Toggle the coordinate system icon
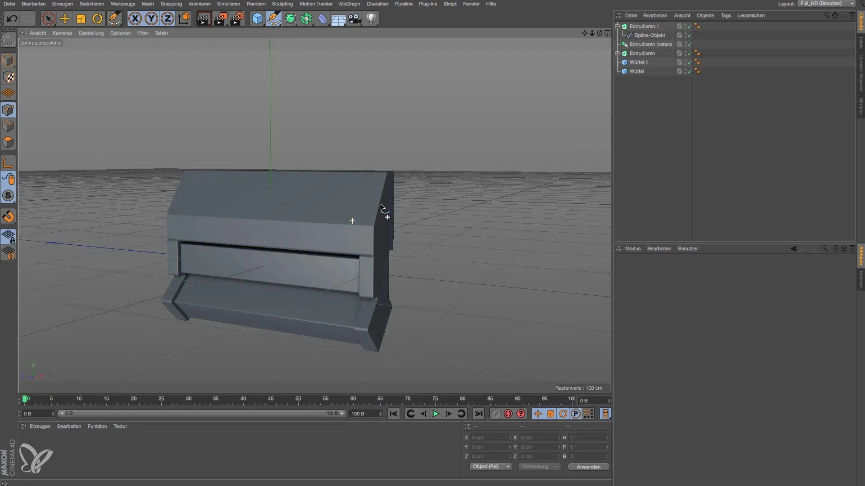The image size is (865, 486). (x=184, y=18)
